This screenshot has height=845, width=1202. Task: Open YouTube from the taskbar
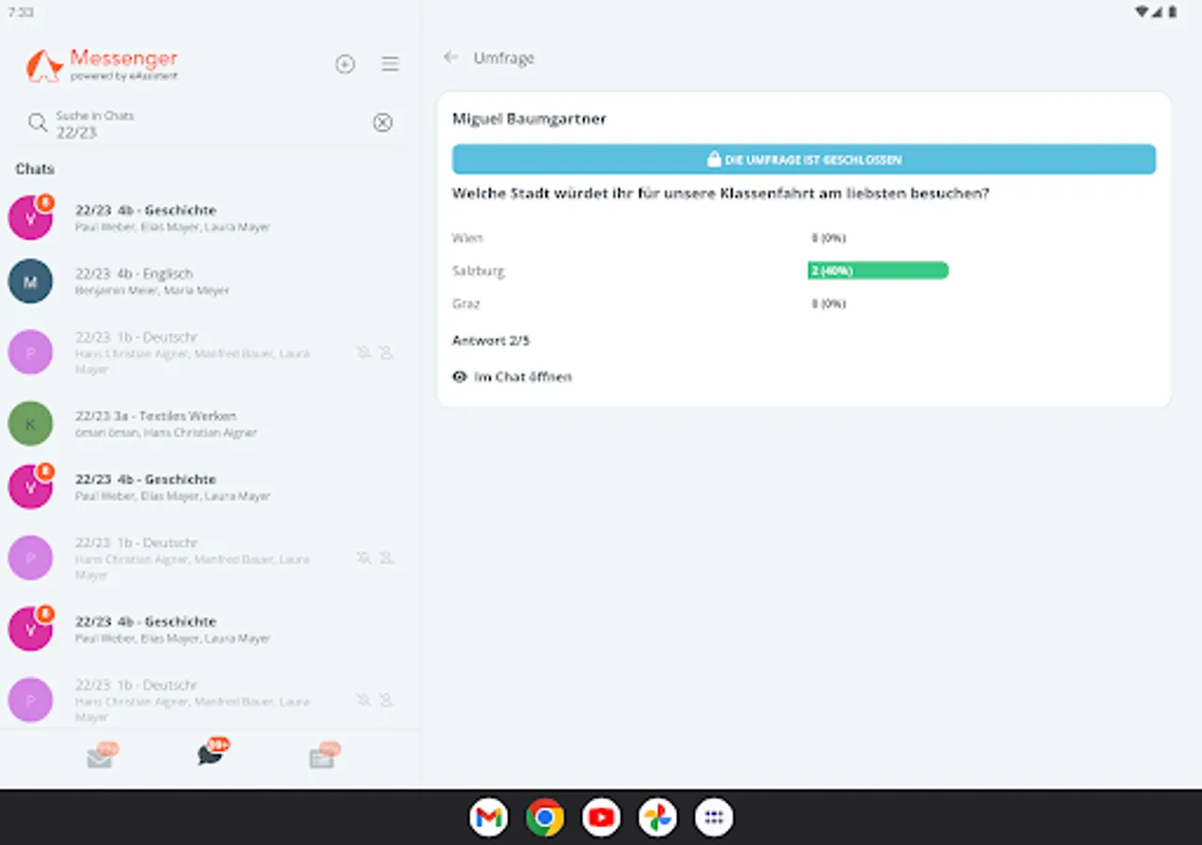coord(601,818)
